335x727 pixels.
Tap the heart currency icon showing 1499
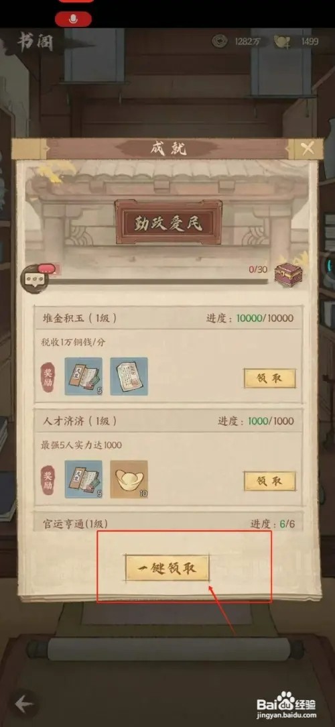tap(282, 42)
